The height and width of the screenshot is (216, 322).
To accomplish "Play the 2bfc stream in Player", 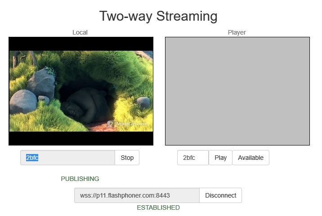I will (x=220, y=158).
